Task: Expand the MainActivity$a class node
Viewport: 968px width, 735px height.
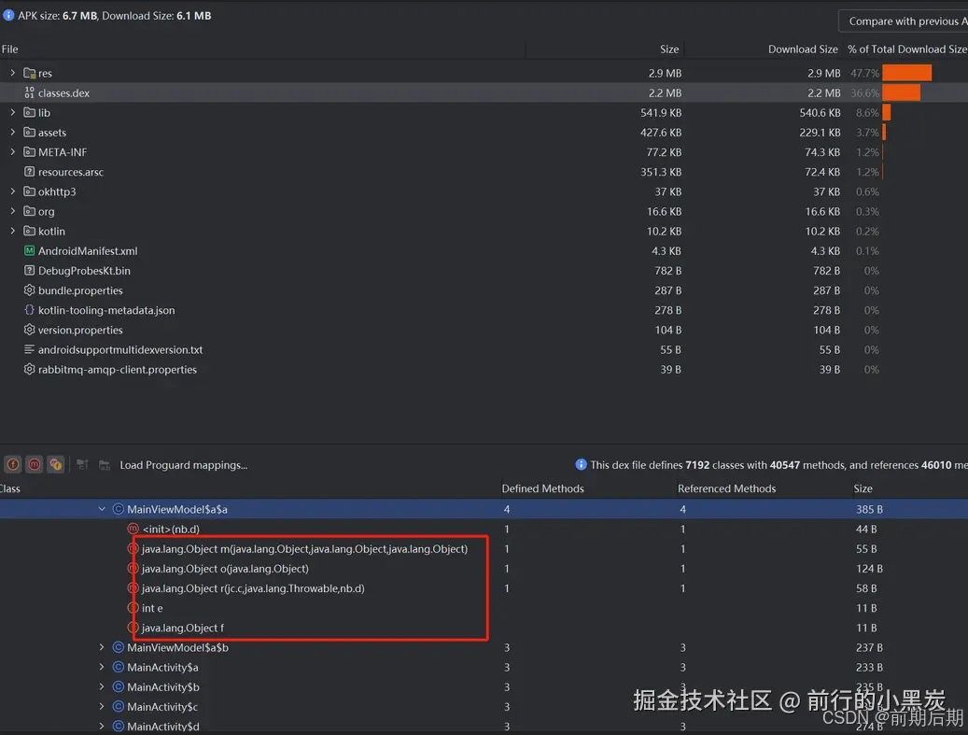Action: 101,667
